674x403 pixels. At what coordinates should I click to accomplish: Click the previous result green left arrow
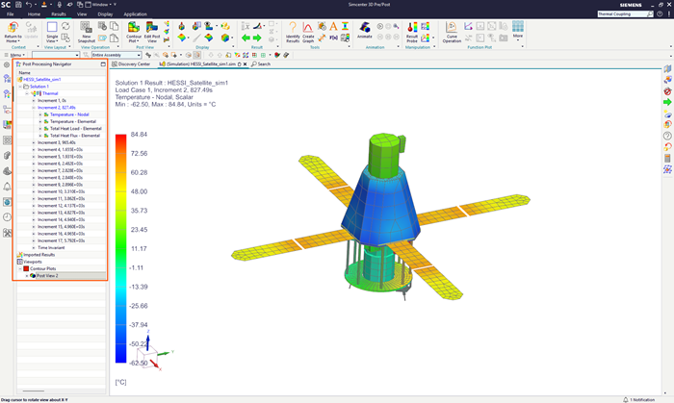click(246, 38)
